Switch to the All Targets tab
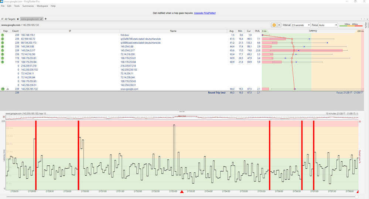Image resolution: width=369 pixels, height=199 pixels. (x=10, y=18)
